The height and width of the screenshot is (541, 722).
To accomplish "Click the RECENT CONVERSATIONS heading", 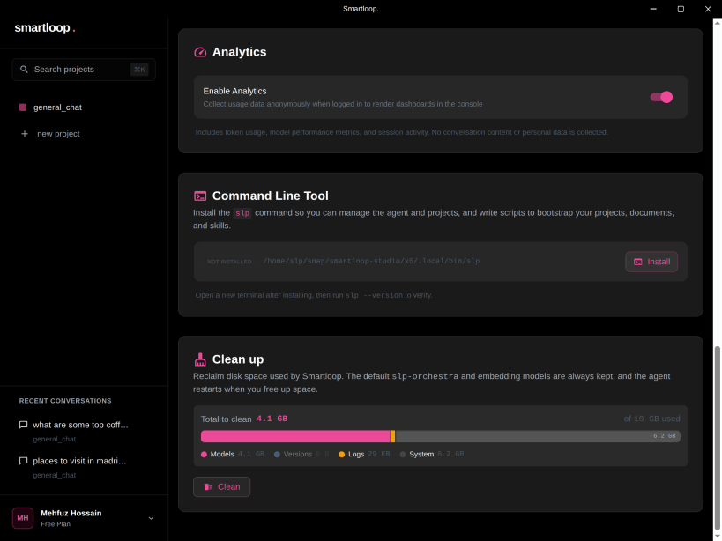I will [x=65, y=401].
